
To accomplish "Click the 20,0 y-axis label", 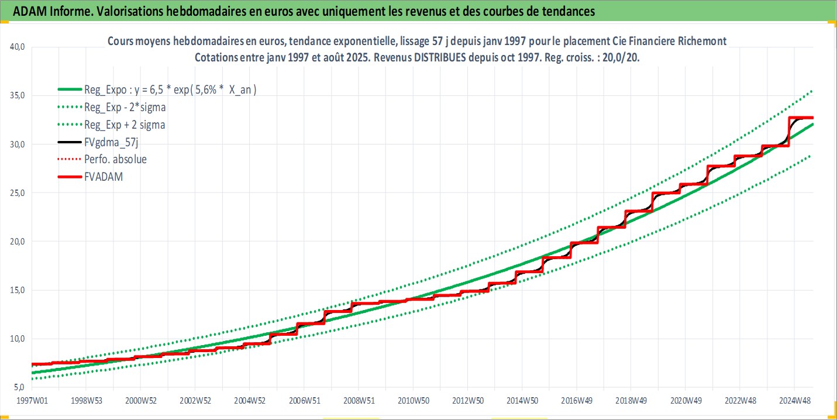I will coord(16,242).
